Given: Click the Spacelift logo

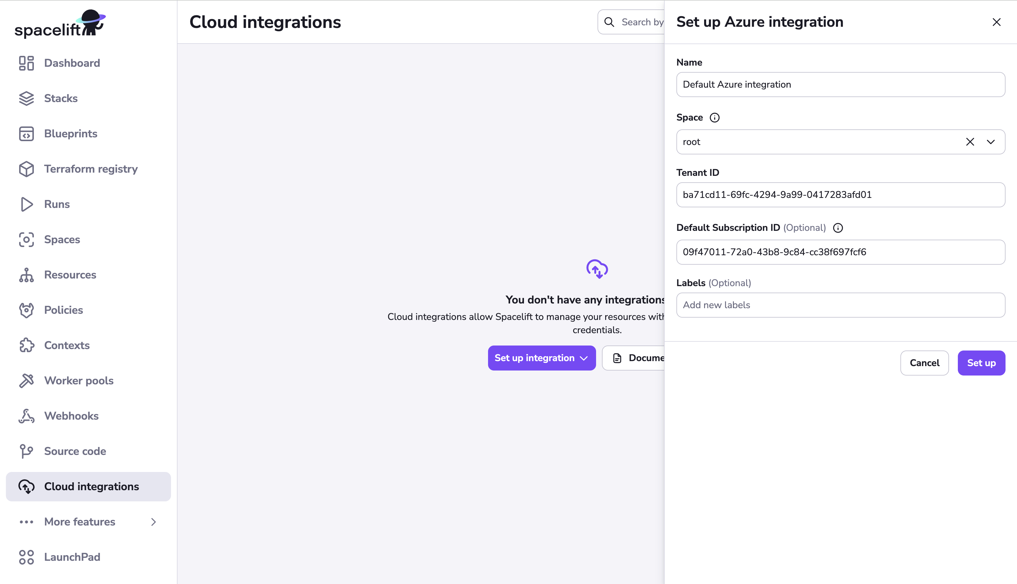Looking at the screenshot, I should [x=60, y=24].
